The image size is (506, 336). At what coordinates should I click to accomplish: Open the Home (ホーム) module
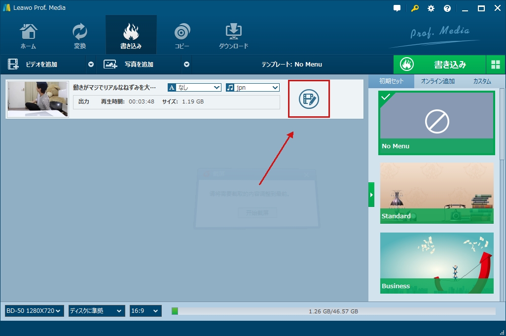[x=29, y=36]
